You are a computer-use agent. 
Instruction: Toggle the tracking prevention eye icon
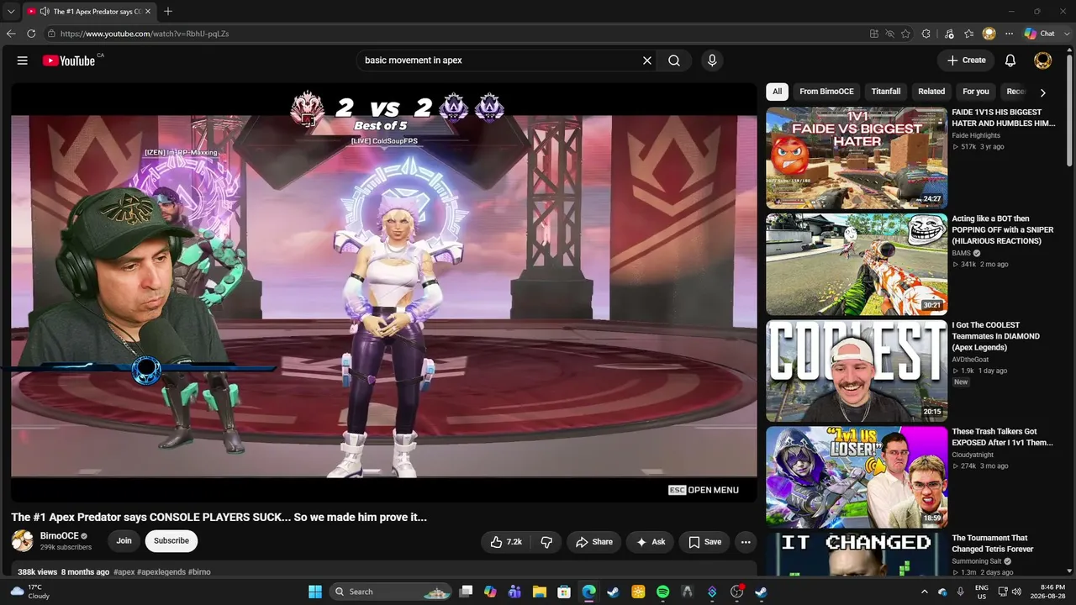889,34
